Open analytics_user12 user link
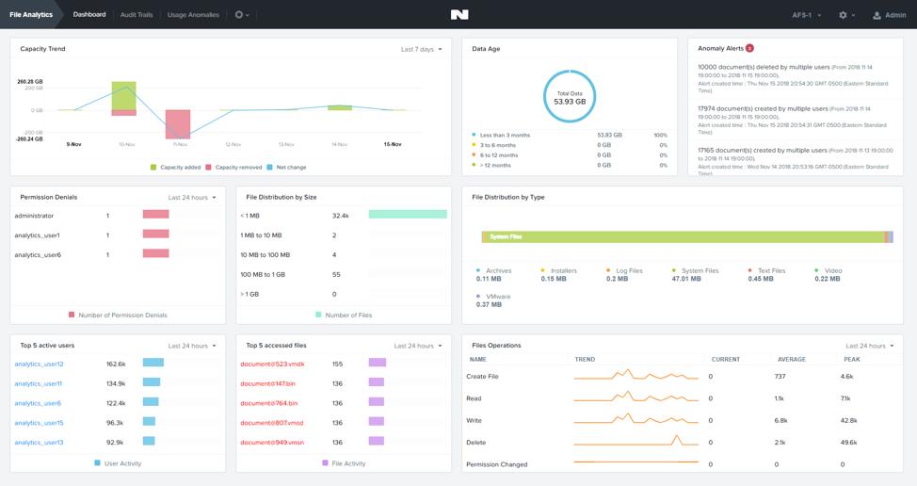The image size is (917, 486). click(40, 364)
